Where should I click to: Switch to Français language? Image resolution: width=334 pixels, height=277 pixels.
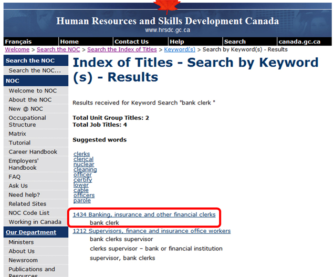coord(18,42)
